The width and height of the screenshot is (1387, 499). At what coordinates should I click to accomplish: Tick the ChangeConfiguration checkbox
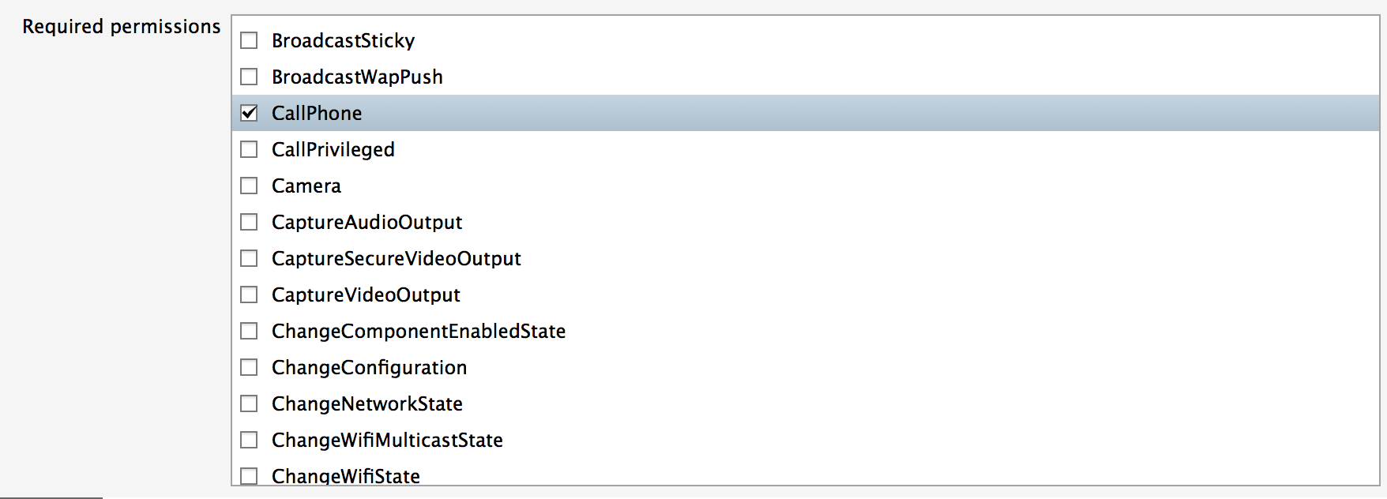tap(249, 367)
